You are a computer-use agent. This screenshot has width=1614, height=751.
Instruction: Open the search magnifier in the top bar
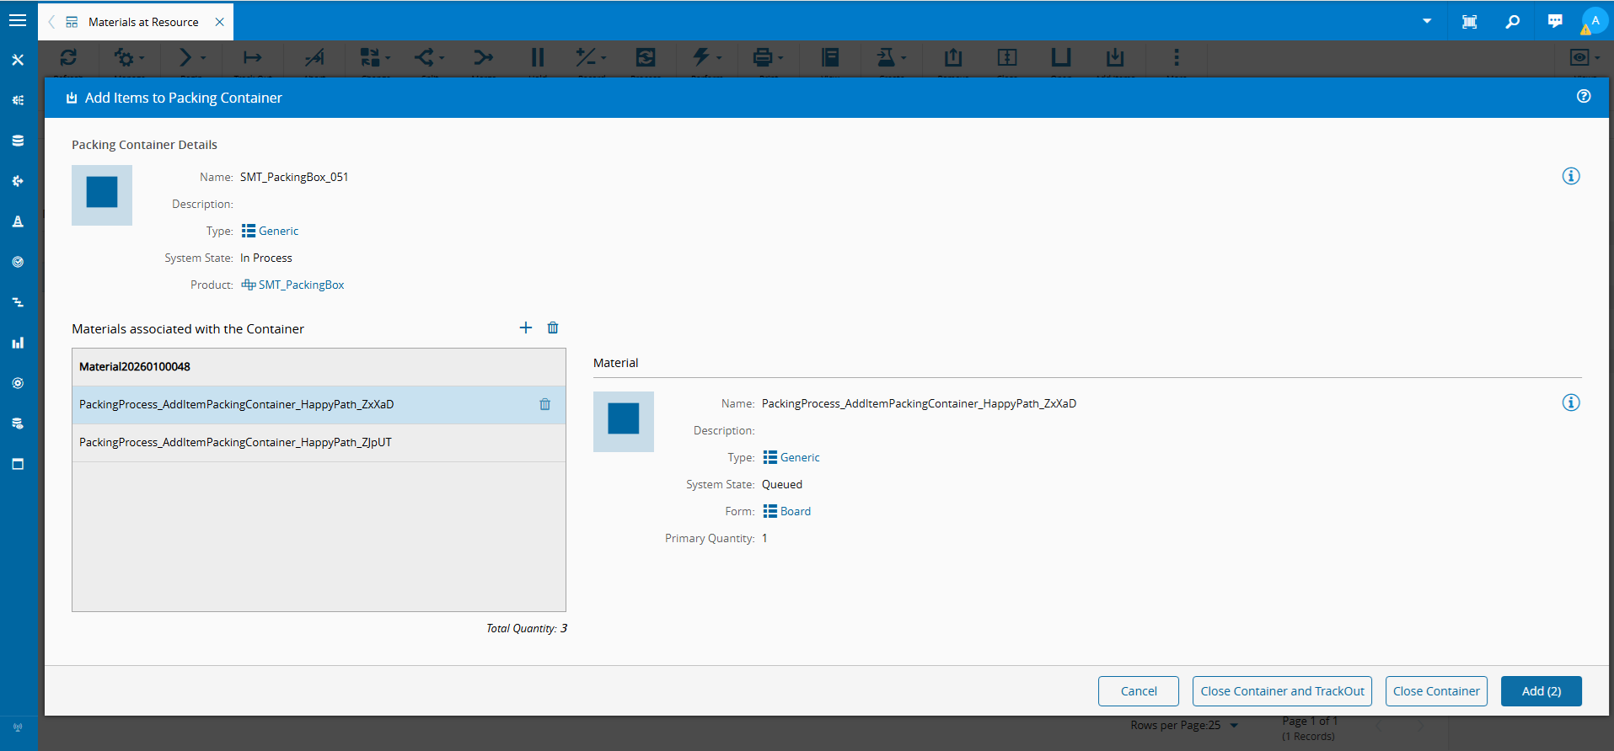(x=1512, y=22)
